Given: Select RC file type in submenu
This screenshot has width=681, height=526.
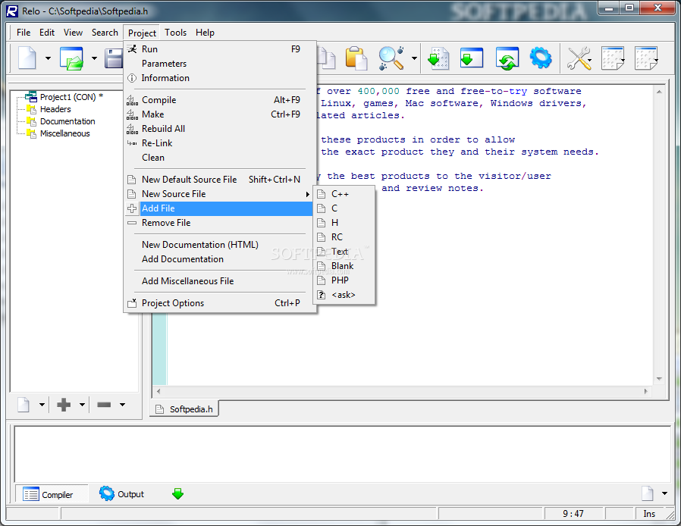Looking at the screenshot, I should 344,237.
